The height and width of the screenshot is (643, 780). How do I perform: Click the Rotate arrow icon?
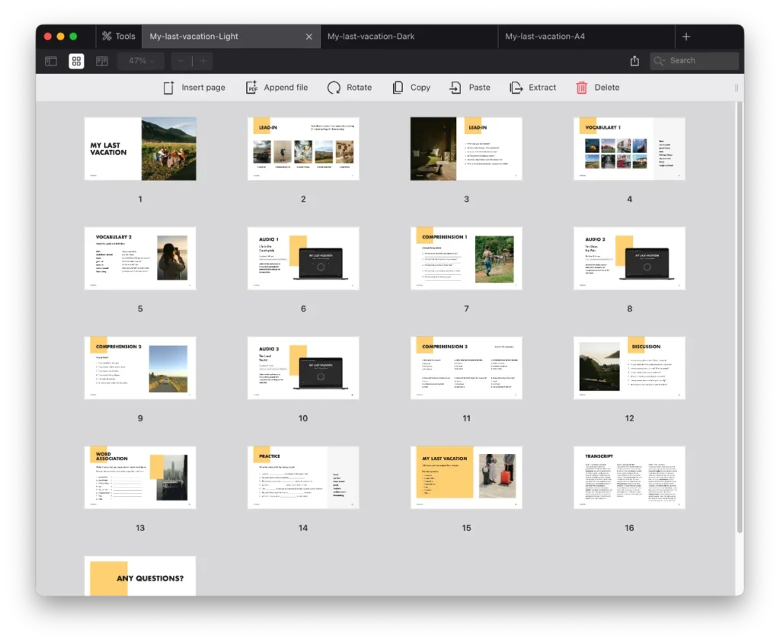(334, 88)
